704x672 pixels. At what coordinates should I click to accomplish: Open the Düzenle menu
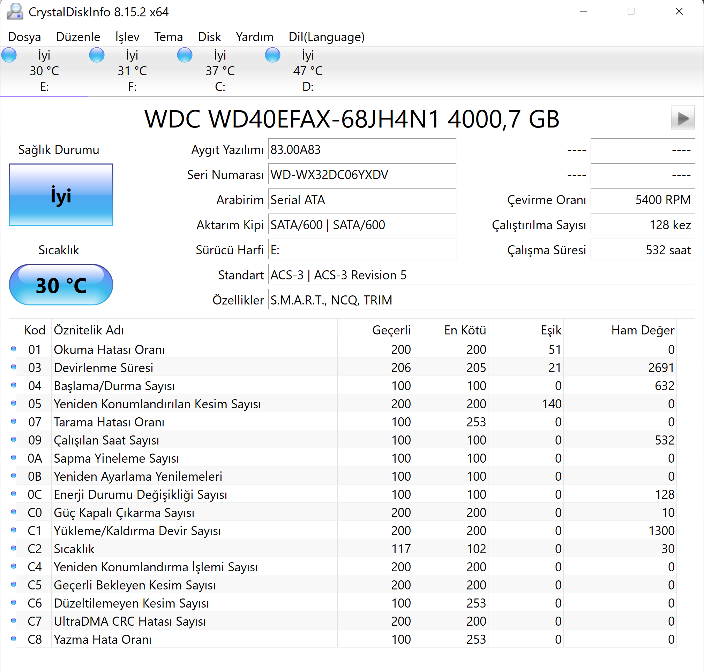pyautogui.click(x=78, y=37)
